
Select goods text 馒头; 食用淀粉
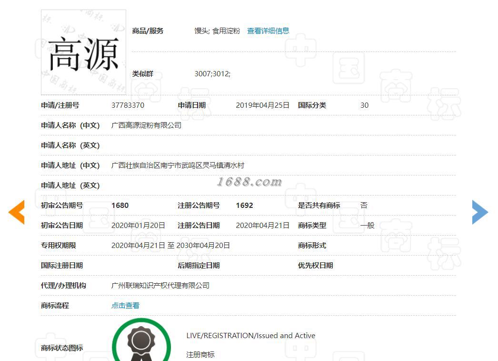pyautogui.click(x=217, y=31)
